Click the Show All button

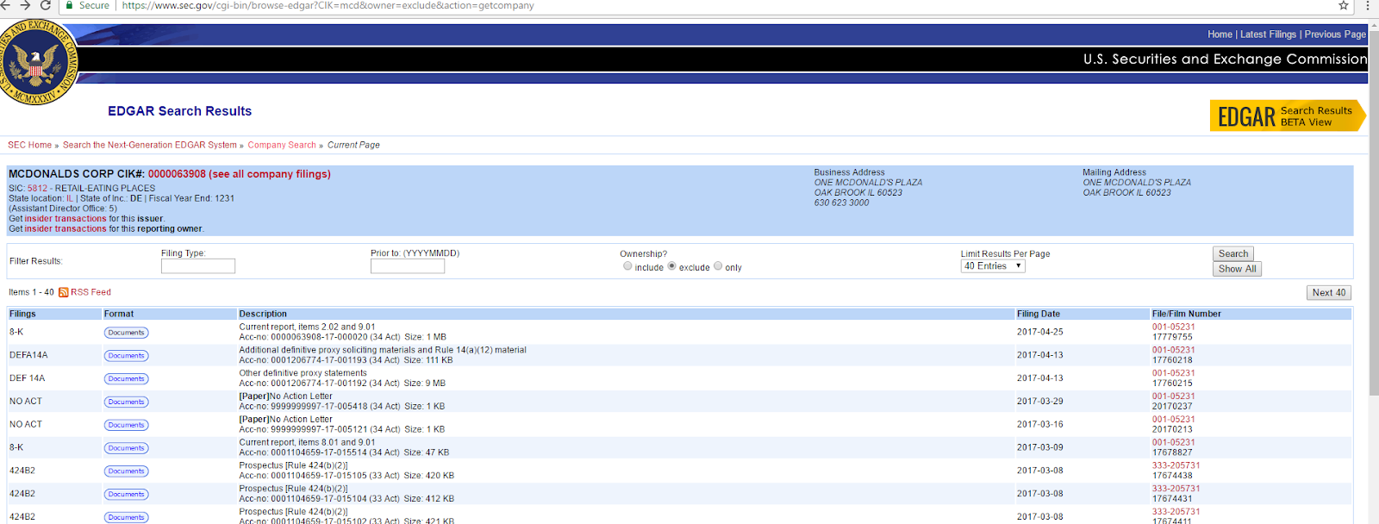(1237, 269)
